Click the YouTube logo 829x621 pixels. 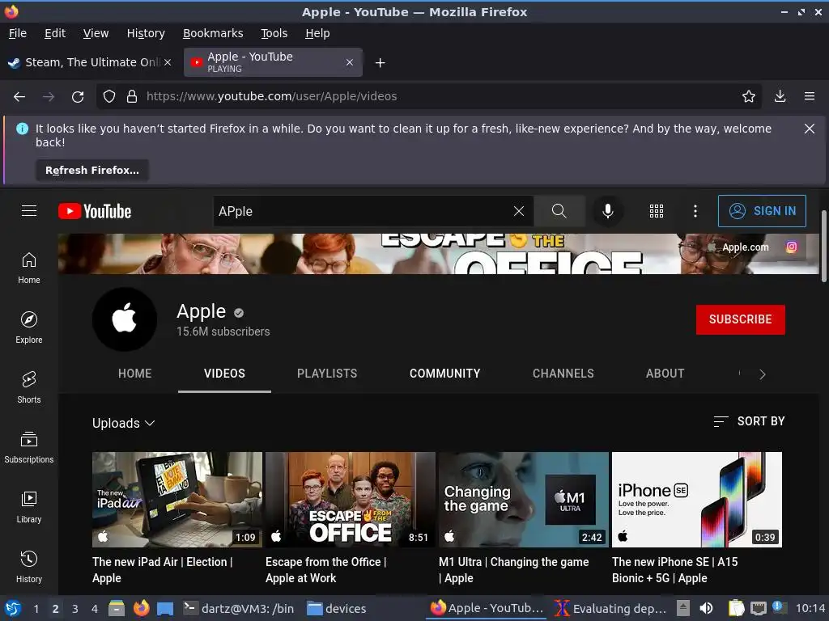95,211
